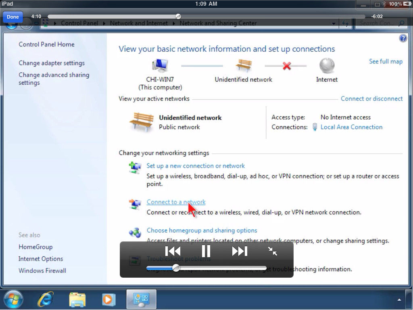The height and width of the screenshot is (310, 413).
Task: Click Network and Internet in the breadcrumb
Action: [x=139, y=23]
